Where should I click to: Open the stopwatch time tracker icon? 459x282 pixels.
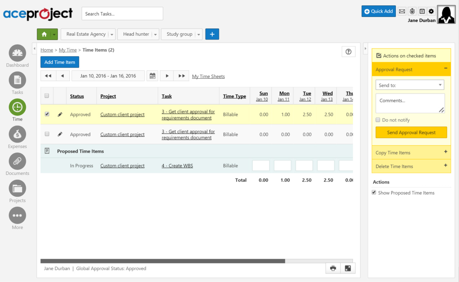(412, 11)
